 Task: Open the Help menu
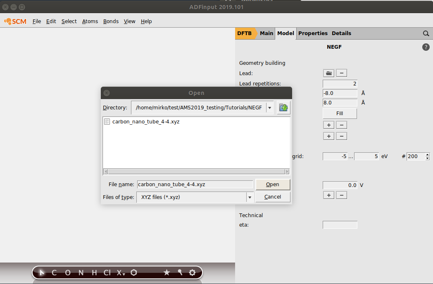pos(146,21)
